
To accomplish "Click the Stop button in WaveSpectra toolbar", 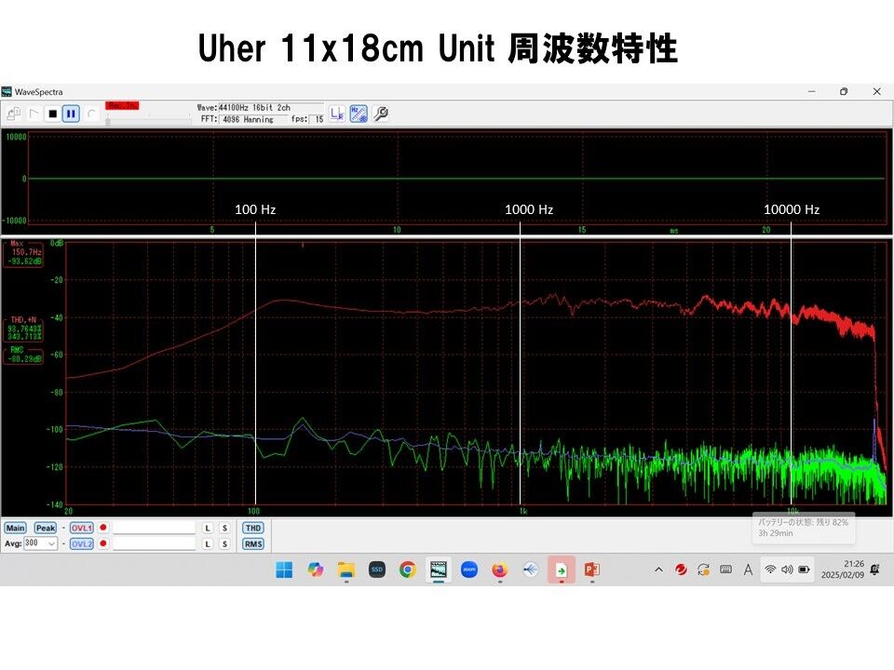I will pos(52,114).
